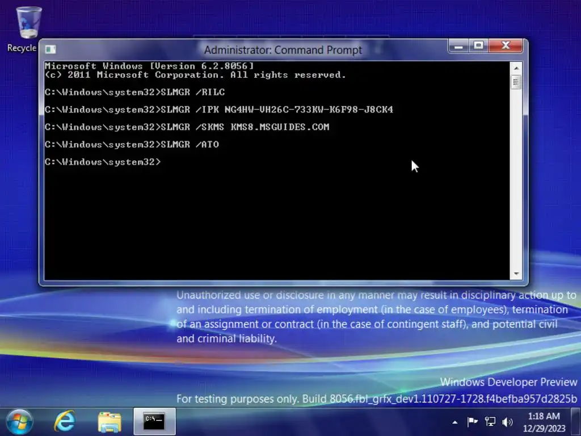Image resolution: width=581 pixels, height=436 pixels.
Task: Click the SLMGR /ATO command line
Action: pos(132,145)
